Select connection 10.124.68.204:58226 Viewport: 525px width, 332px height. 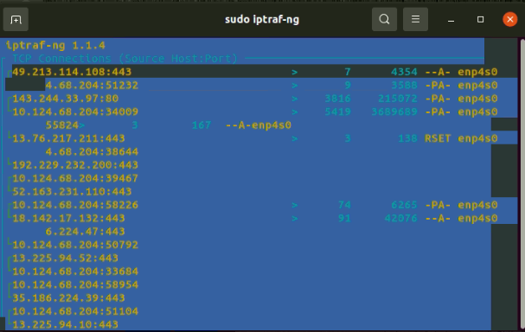tap(75, 205)
